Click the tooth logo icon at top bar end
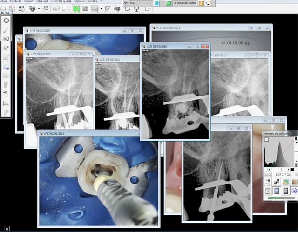 click(207, 3)
